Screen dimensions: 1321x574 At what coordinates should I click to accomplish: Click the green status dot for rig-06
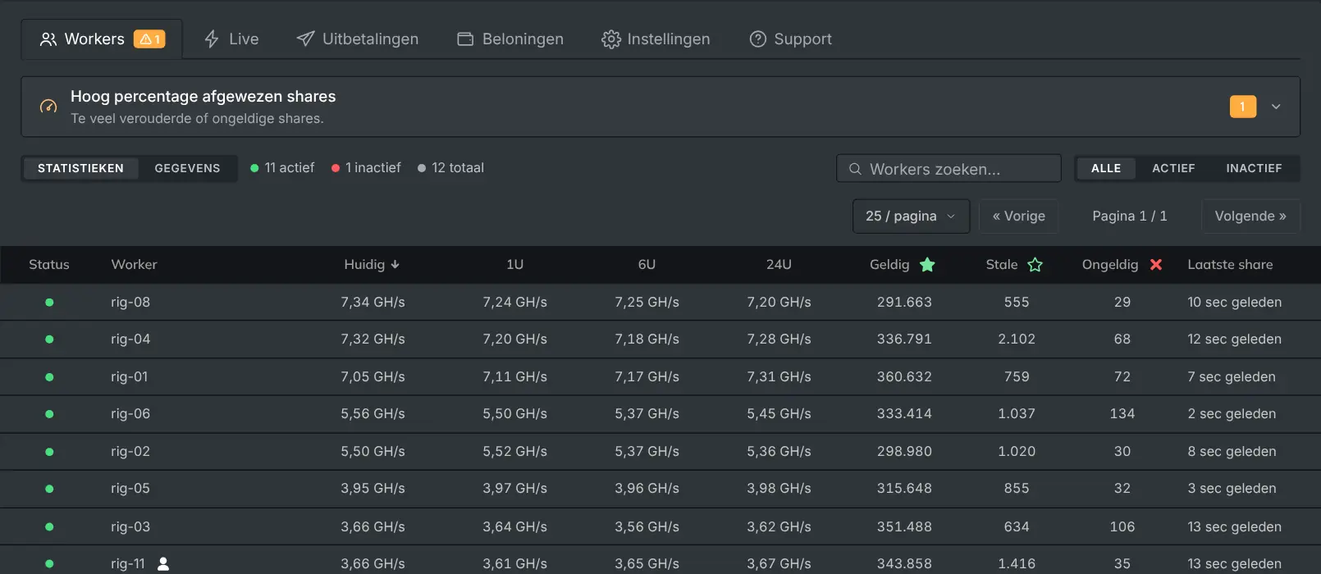49,414
